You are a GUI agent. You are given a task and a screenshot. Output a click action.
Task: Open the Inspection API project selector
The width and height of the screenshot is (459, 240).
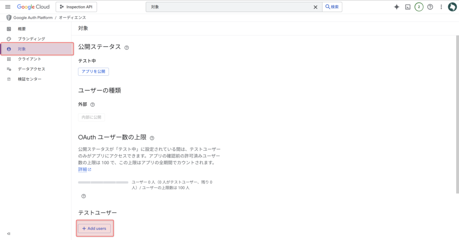click(76, 7)
